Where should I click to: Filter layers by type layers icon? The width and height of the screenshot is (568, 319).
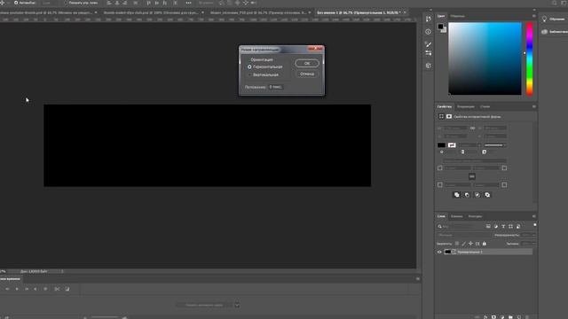[x=503, y=227]
